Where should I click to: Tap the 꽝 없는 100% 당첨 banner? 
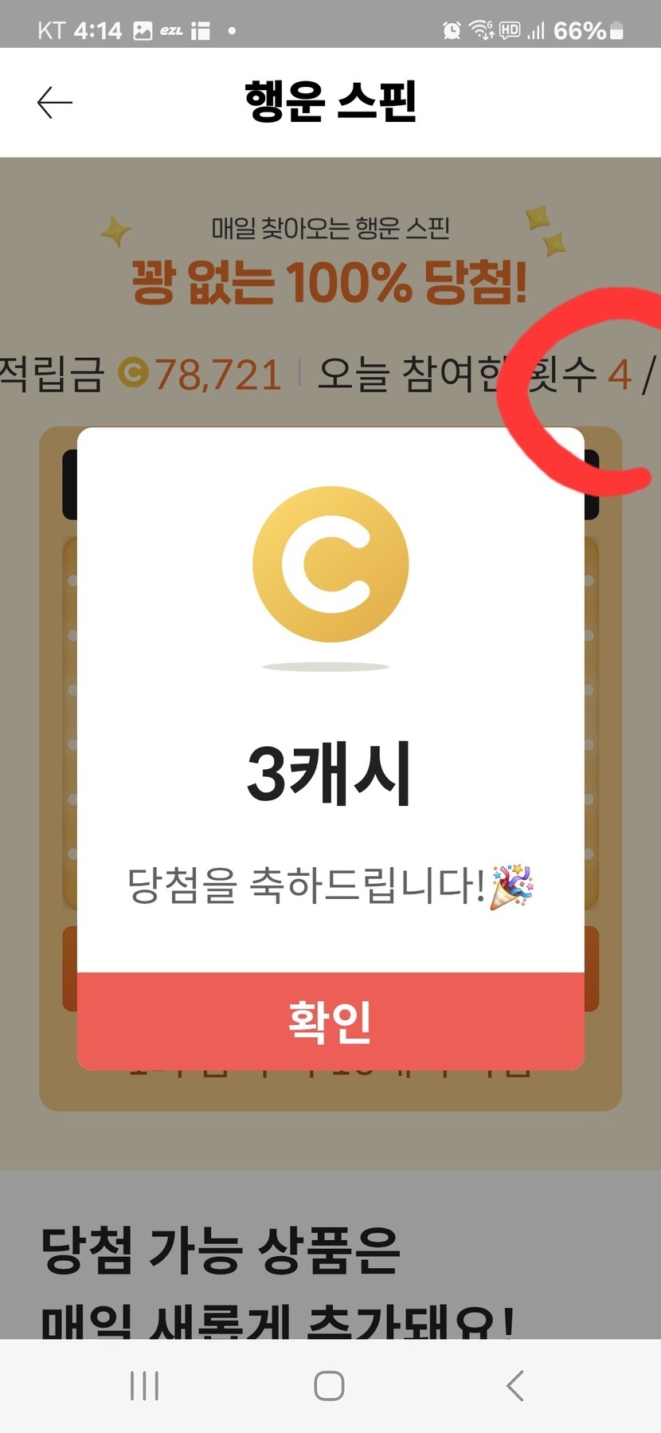329,282
